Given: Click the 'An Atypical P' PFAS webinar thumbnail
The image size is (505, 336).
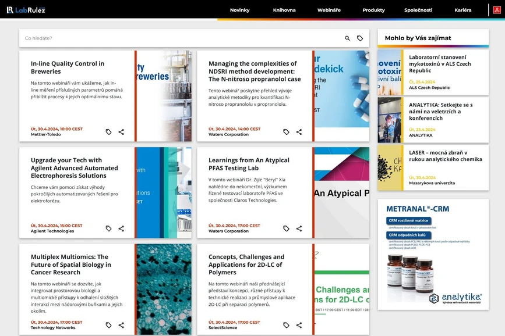Looking at the screenshot, I should click(342, 192).
